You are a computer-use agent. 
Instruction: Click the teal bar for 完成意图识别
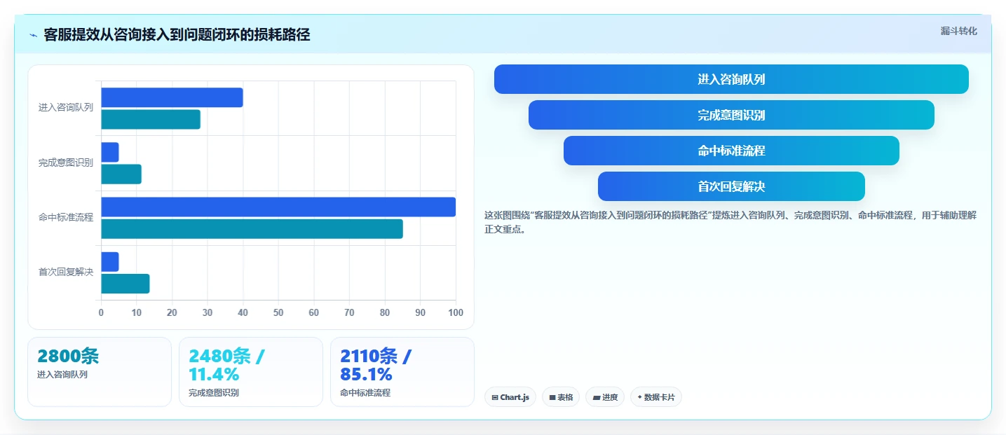tap(121, 174)
